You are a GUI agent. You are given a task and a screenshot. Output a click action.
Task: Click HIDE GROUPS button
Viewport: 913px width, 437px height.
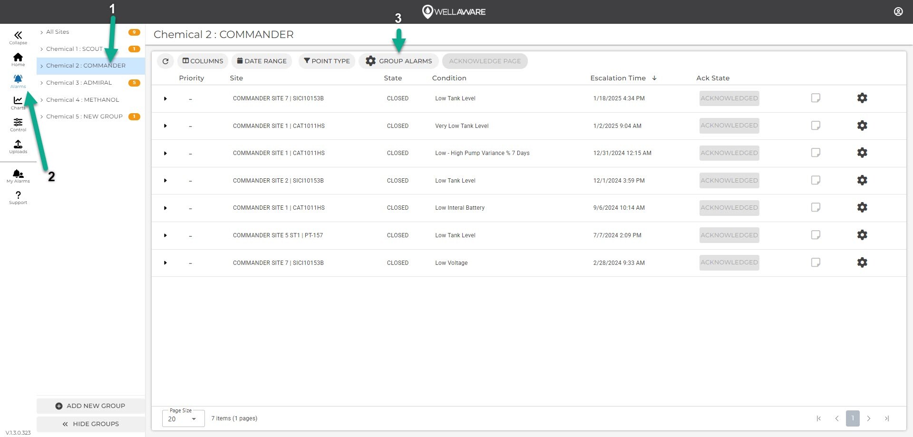pyautogui.click(x=90, y=424)
